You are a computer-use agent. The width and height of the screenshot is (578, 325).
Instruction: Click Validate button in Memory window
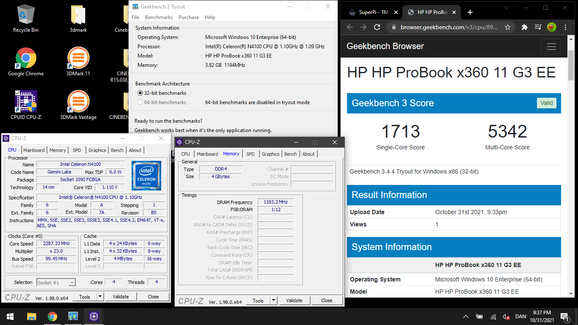coord(294,300)
